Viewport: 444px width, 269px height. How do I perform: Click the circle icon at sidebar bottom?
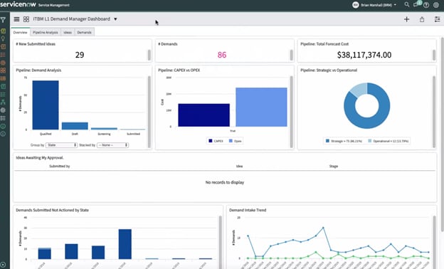click(x=3, y=265)
